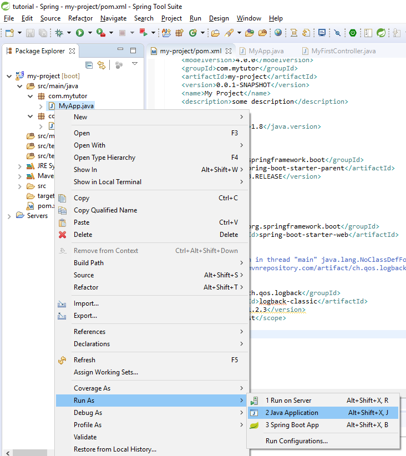Choose Build Path in context menu
Screen dimensions: 406x456
(153, 263)
